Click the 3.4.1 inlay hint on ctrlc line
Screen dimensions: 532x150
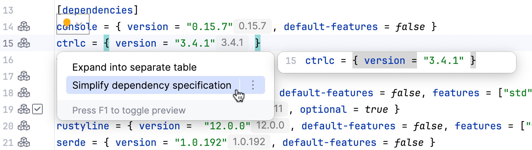(232, 43)
